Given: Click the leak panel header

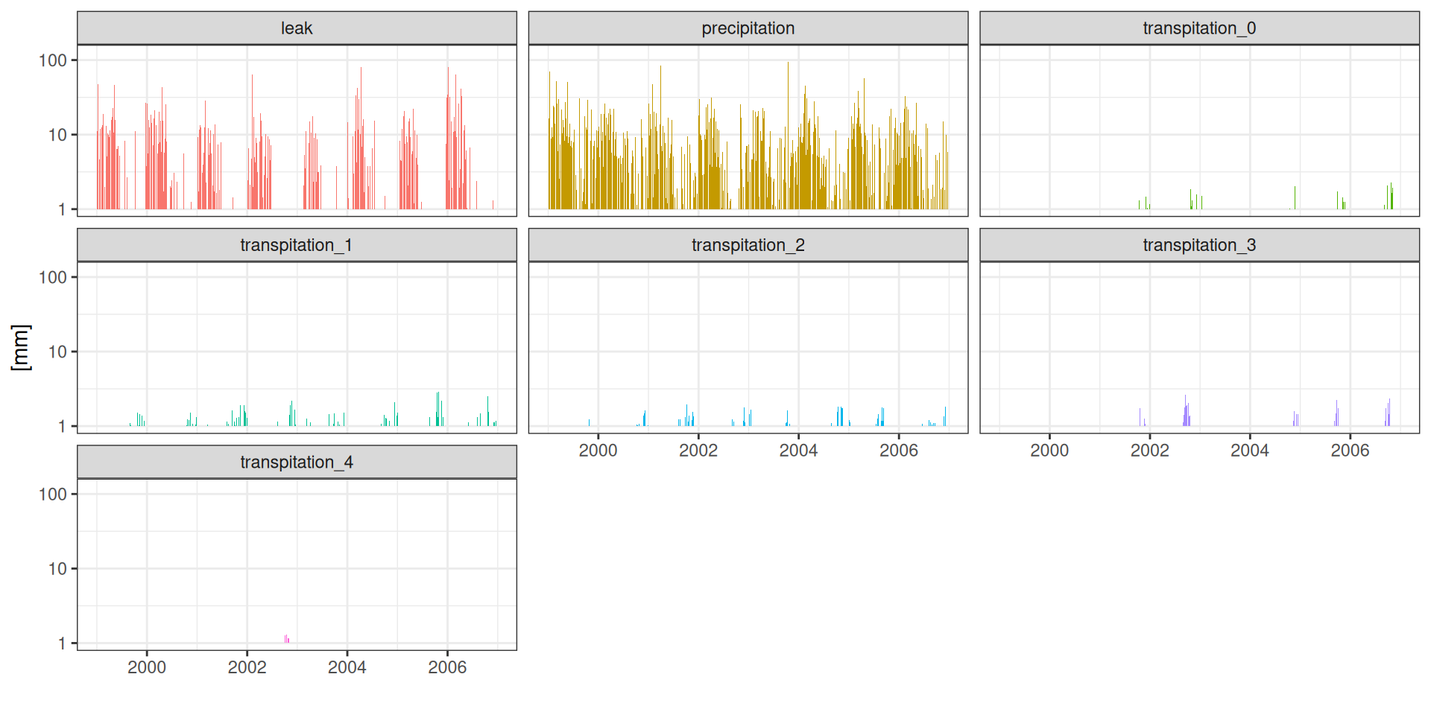Looking at the screenshot, I should 297,28.
